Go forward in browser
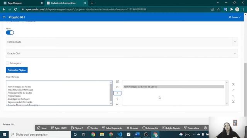Screen dimensions: 247x138 point(10,9)
